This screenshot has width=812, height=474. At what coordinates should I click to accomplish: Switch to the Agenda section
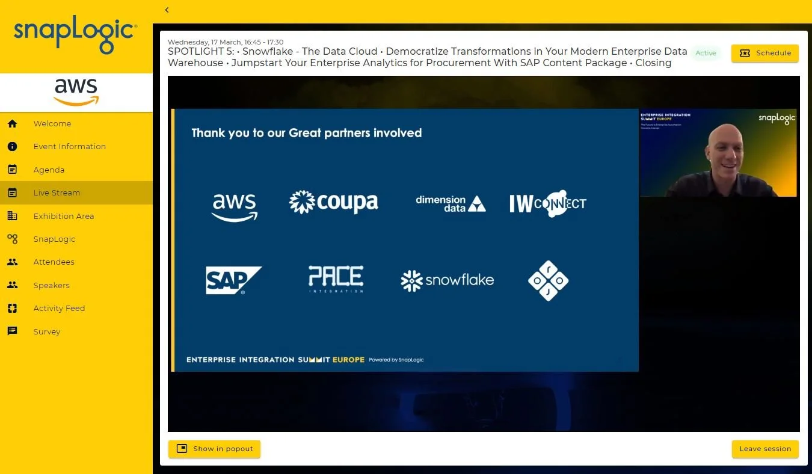coord(49,169)
